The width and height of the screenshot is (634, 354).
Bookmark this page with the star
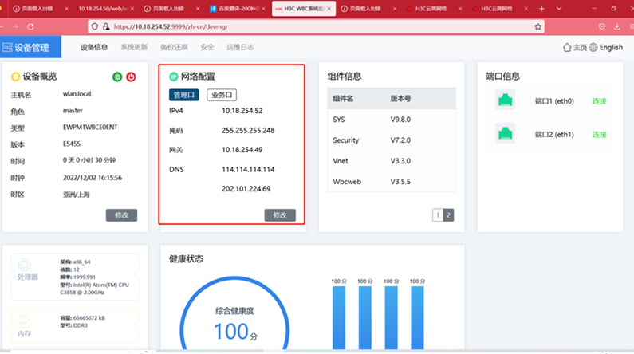[538, 26]
